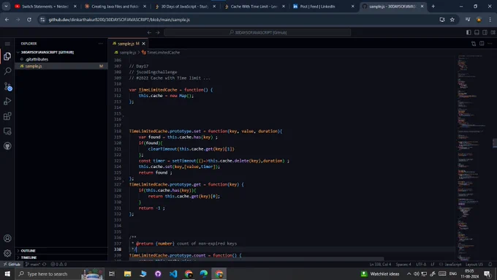Go back using editor navigation arrow
The height and width of the screenshot is (280, 497).
tap(149, 32)
